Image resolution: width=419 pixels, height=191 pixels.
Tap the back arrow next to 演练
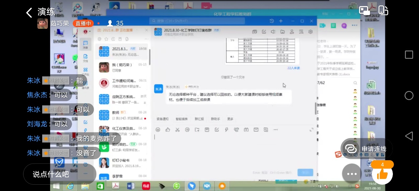pyautogui.click(x=29, y=13)
